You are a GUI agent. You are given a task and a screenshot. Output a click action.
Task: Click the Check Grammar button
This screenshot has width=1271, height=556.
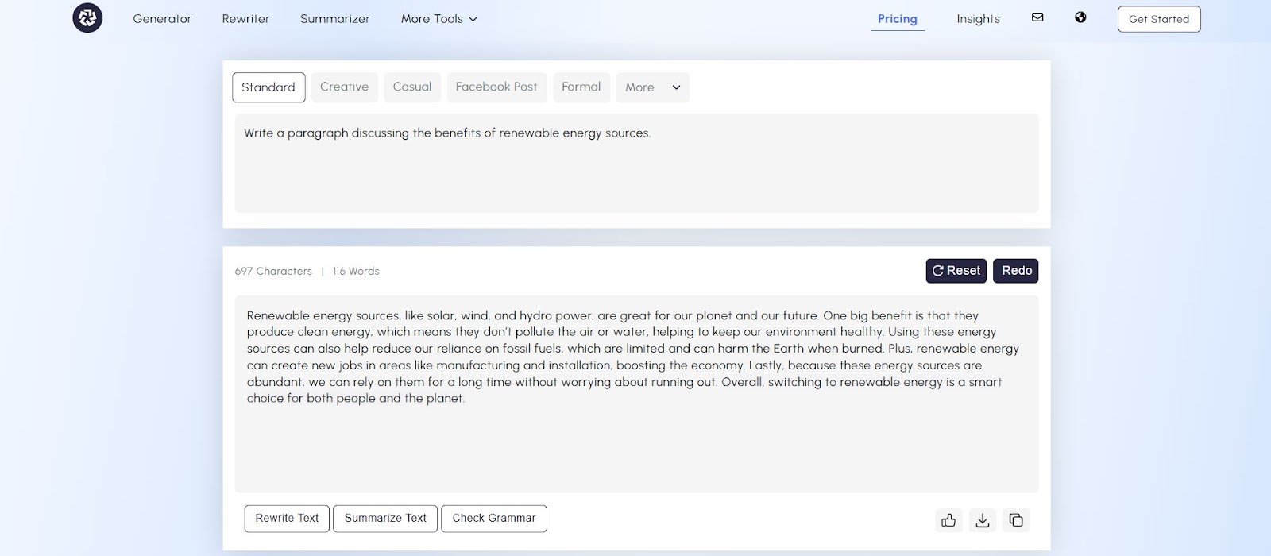[x=494, y=519]
